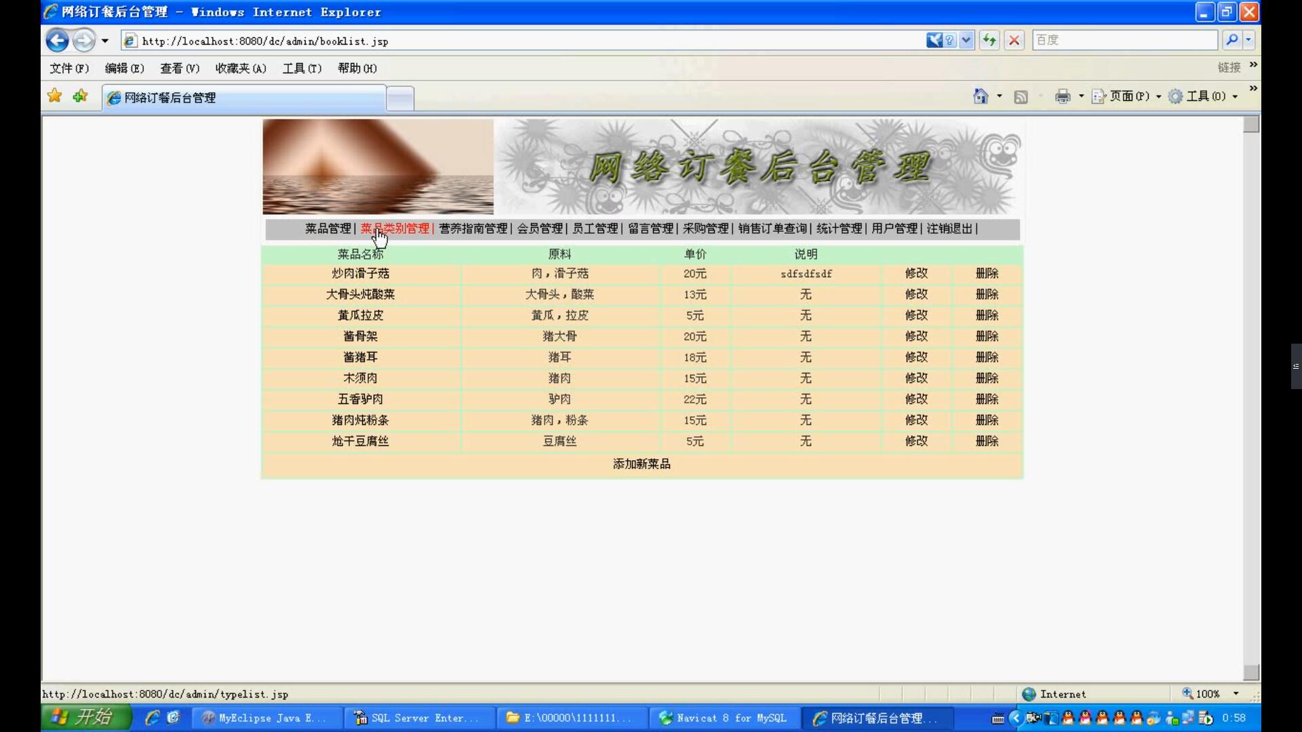The width and height of the screenshot is (1302, 732).
Task: Click 添加新菜品 link
Action: [x=642, y=464]
